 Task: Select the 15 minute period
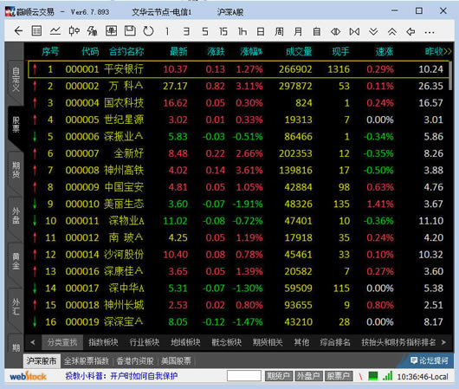[x=223, y=31]
